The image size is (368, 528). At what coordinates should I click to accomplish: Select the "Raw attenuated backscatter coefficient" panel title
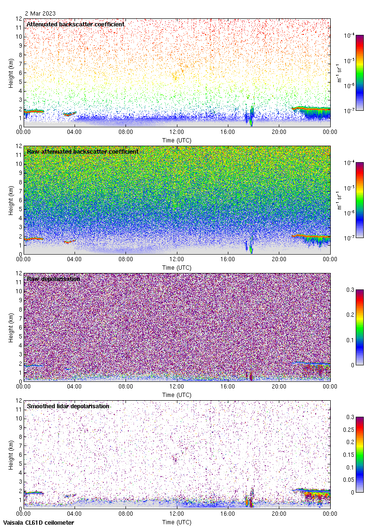(x=83, y=151)
